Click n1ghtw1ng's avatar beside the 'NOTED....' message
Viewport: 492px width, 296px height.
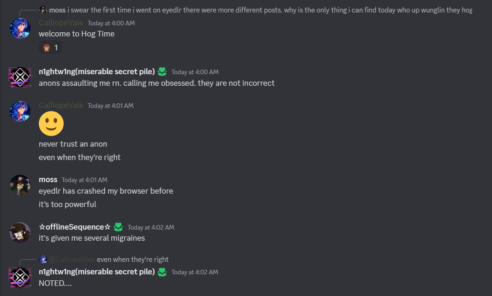pyautogui.click(x=20, y=278)
